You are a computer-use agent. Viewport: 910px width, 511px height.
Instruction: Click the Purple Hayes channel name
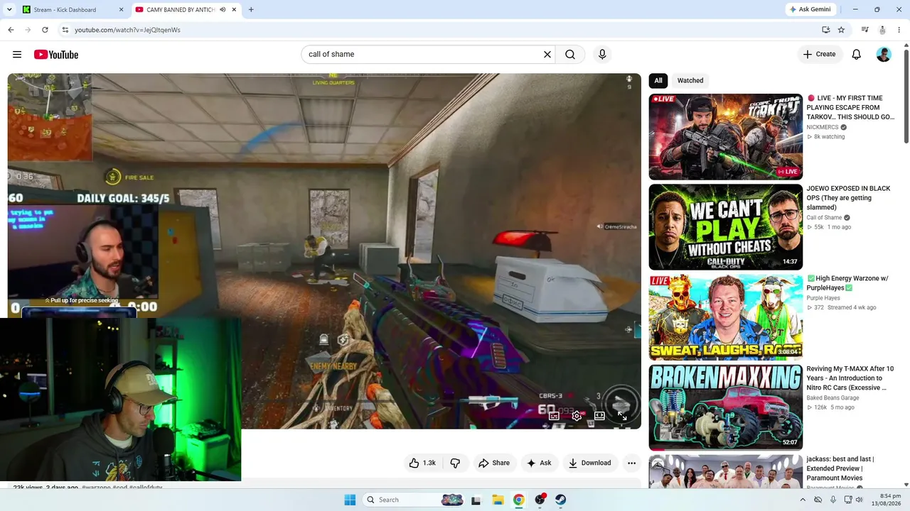[823, 298]
